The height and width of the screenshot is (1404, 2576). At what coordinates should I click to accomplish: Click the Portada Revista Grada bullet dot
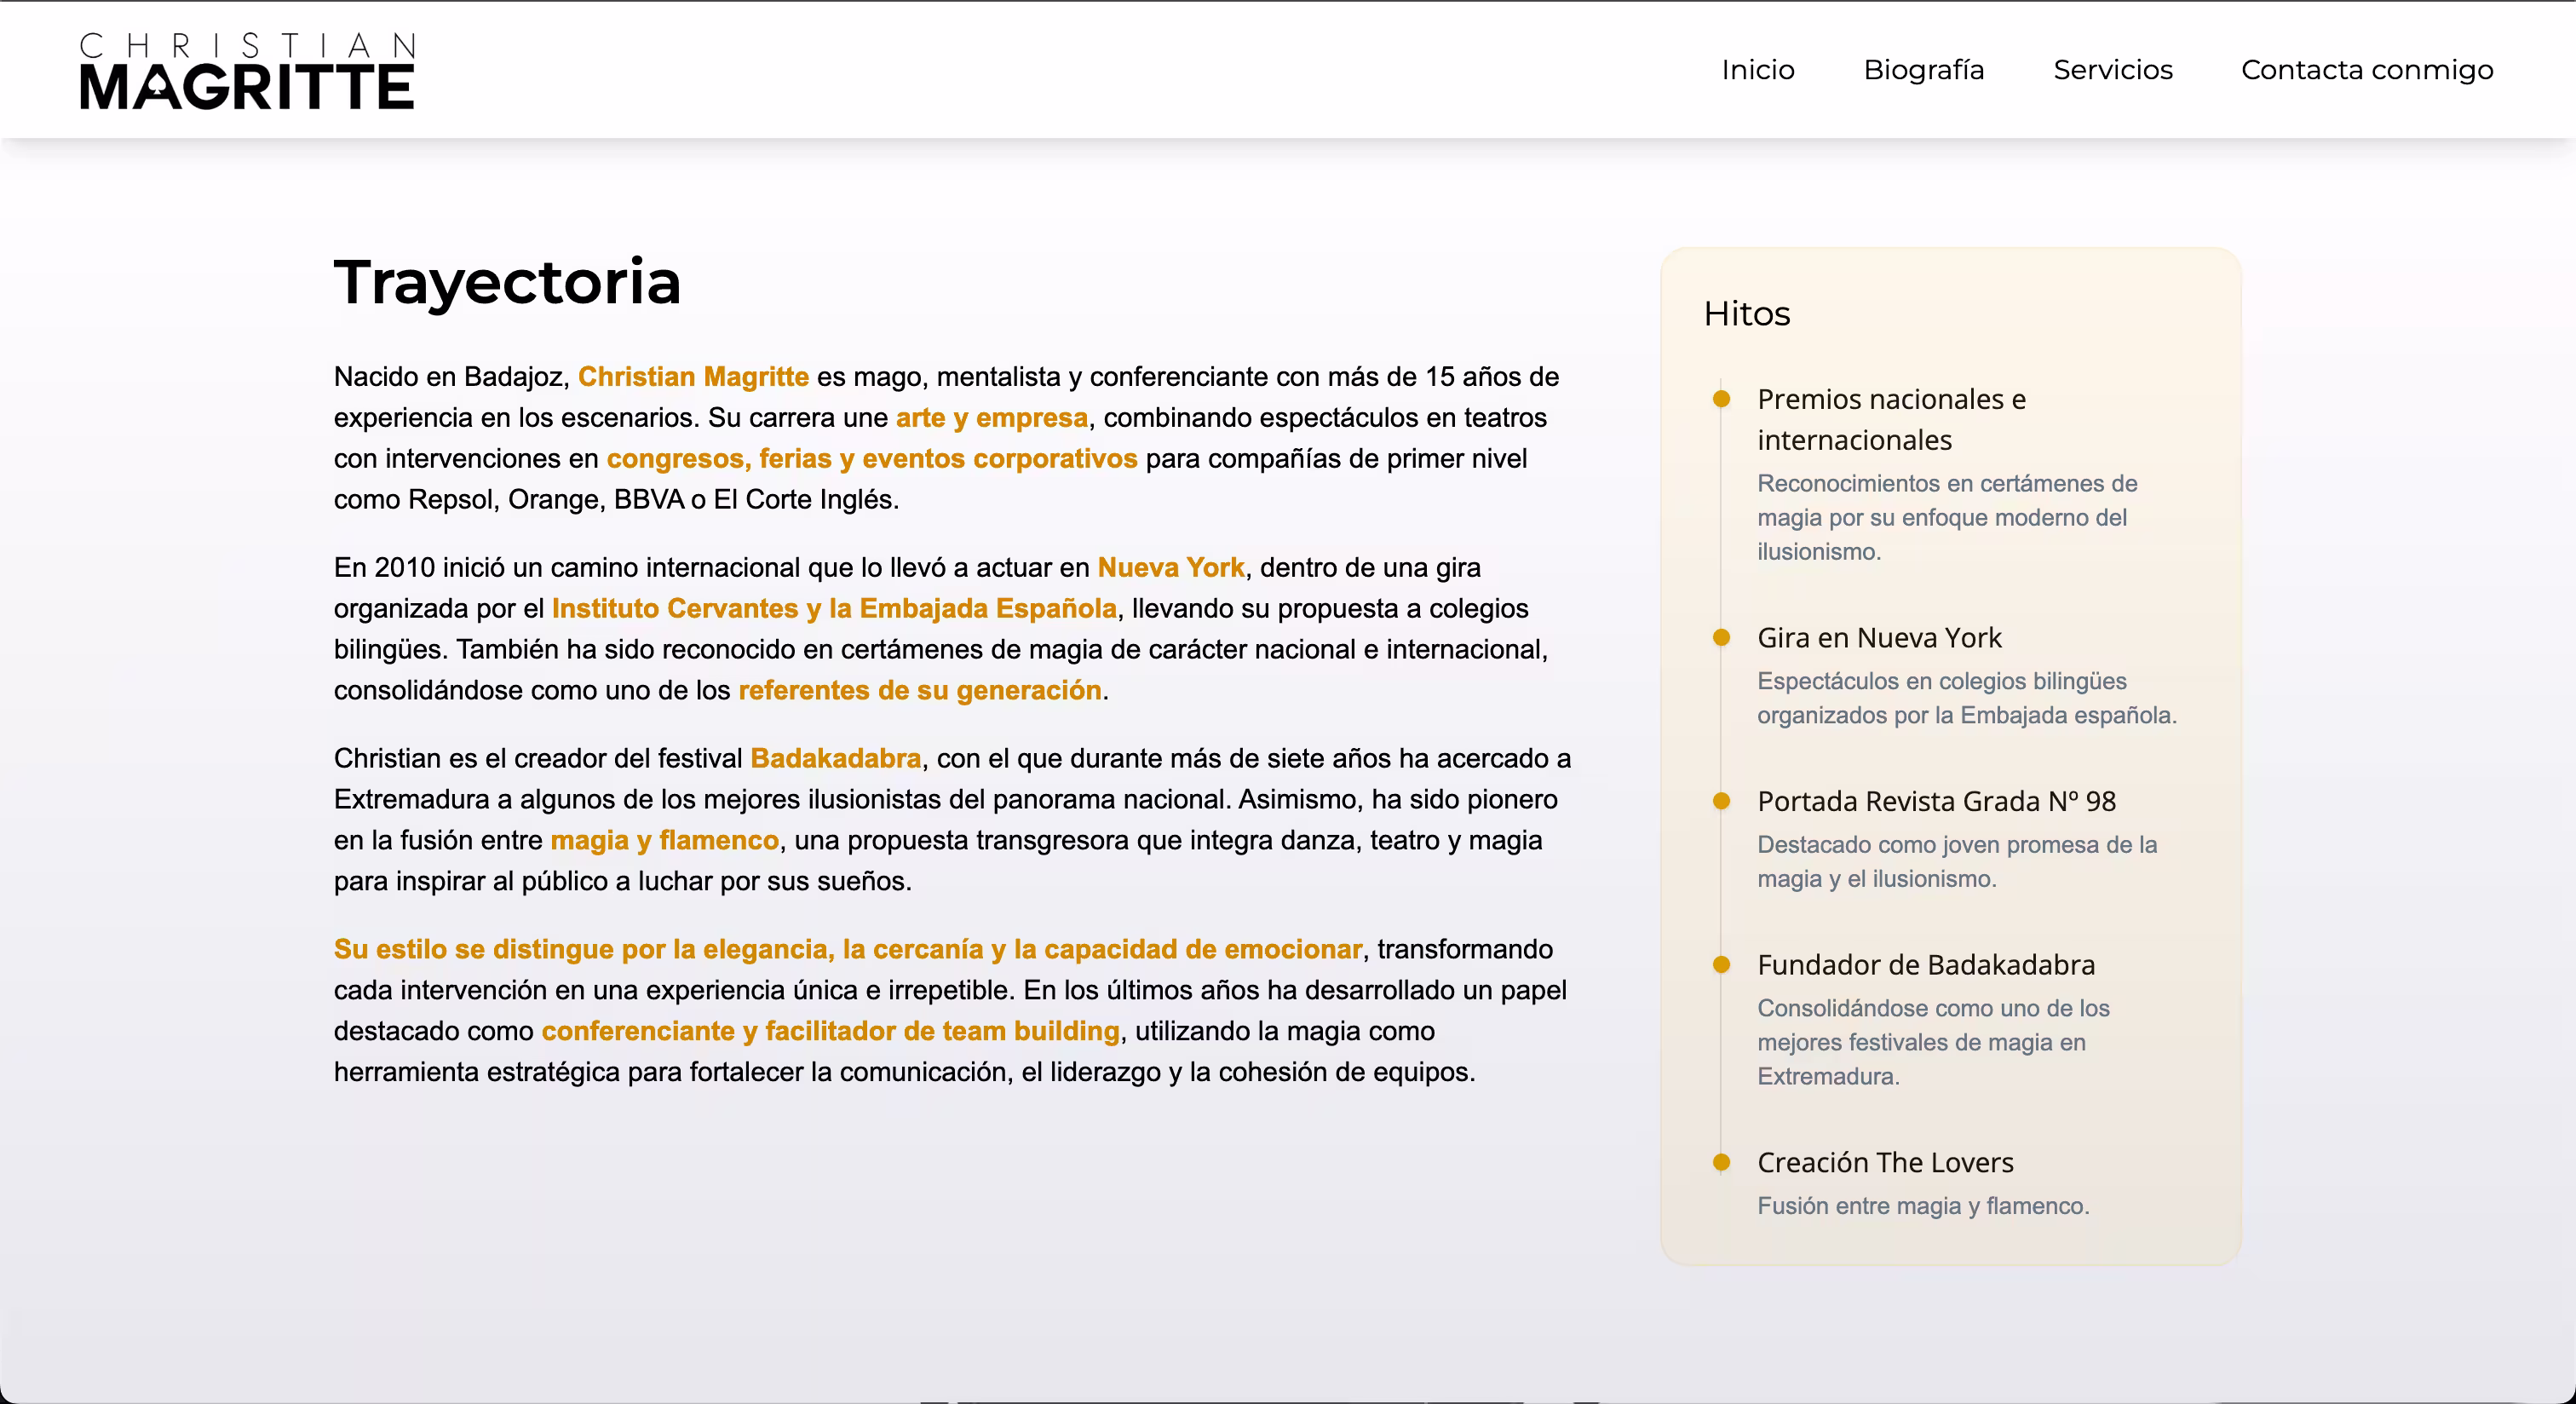click(x=1721, y=801)
